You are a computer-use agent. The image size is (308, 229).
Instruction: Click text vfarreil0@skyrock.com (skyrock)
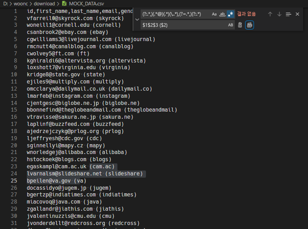pyautogui.click(x=75, y=18)
